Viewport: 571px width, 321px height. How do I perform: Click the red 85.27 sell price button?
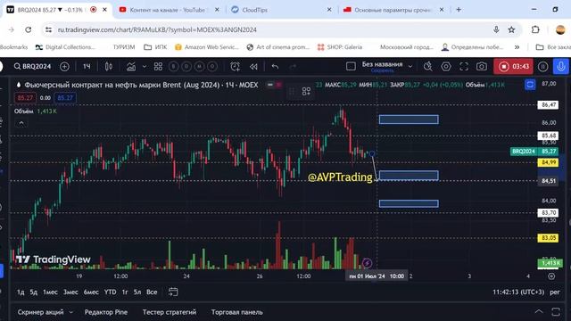(x=25, y=97)
